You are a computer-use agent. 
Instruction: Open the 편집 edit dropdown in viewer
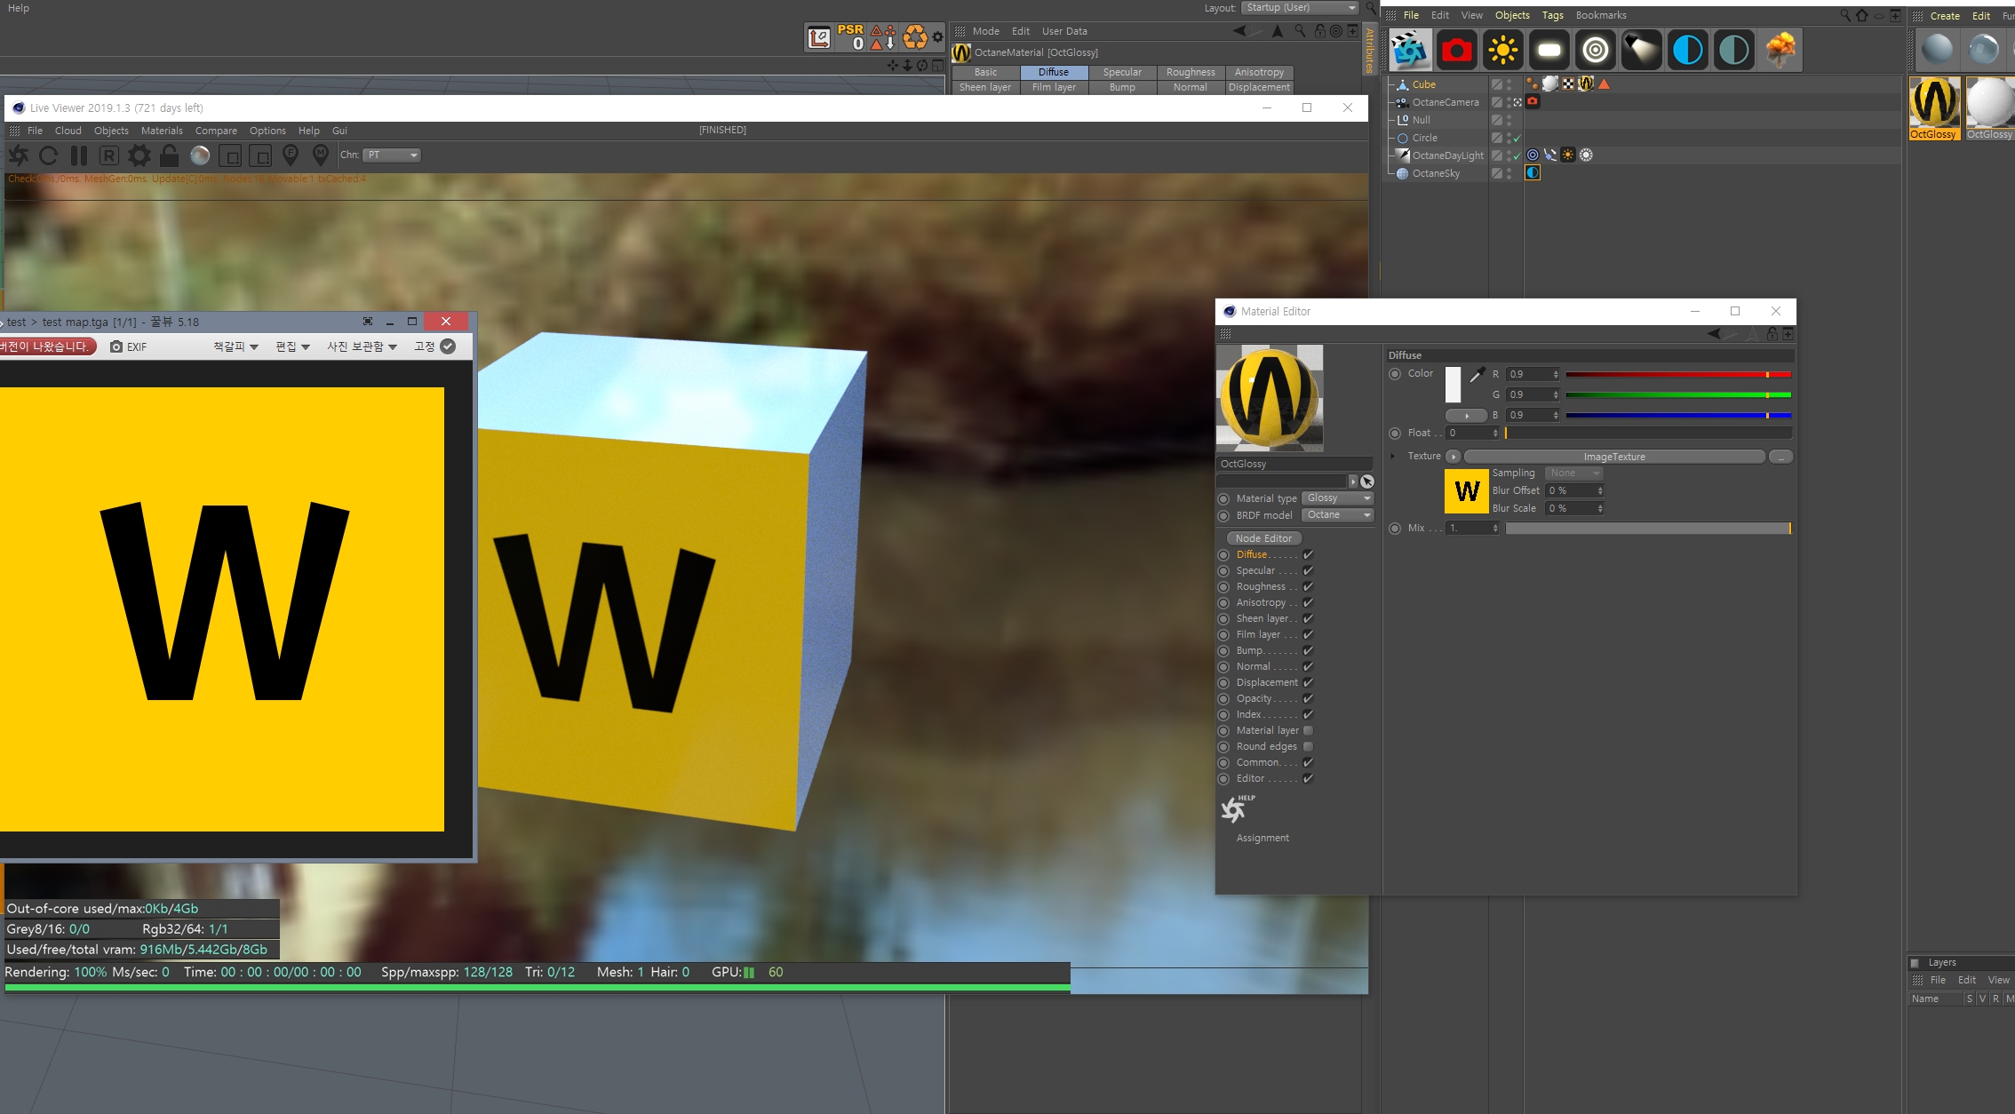tap(292, 346)
